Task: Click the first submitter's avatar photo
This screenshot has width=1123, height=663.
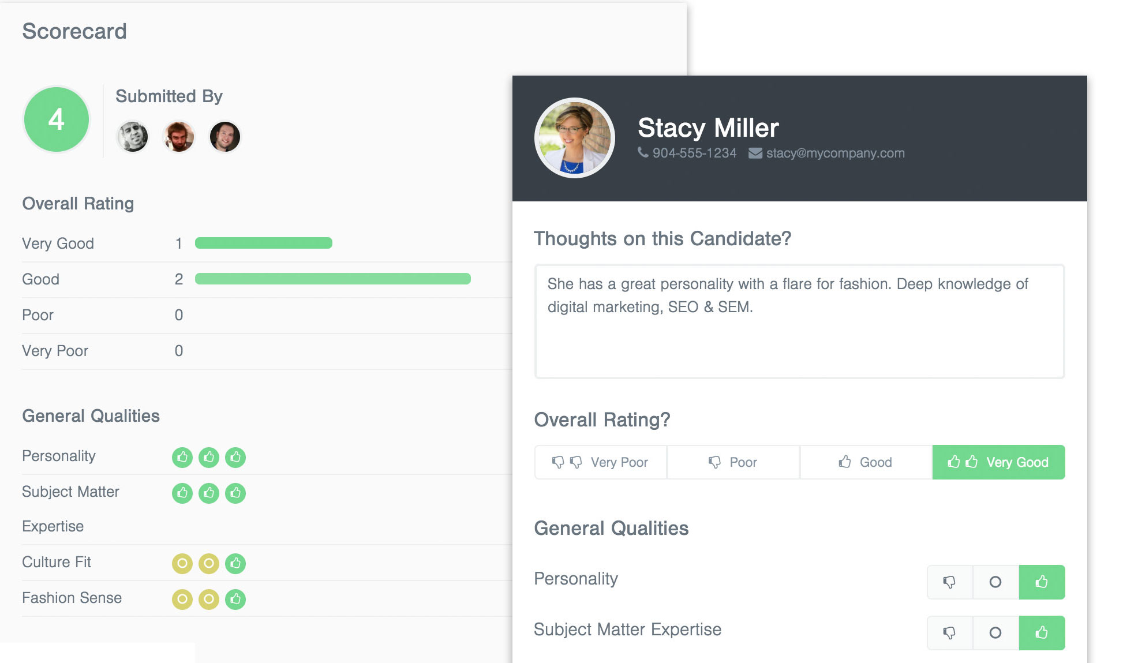Action: (133, 137)
